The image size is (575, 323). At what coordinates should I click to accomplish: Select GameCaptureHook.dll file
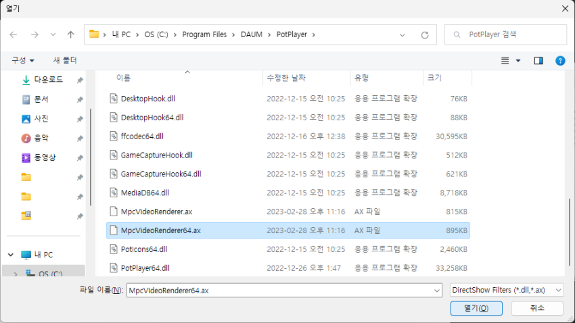pyautogui.click(x=156, y=155)
